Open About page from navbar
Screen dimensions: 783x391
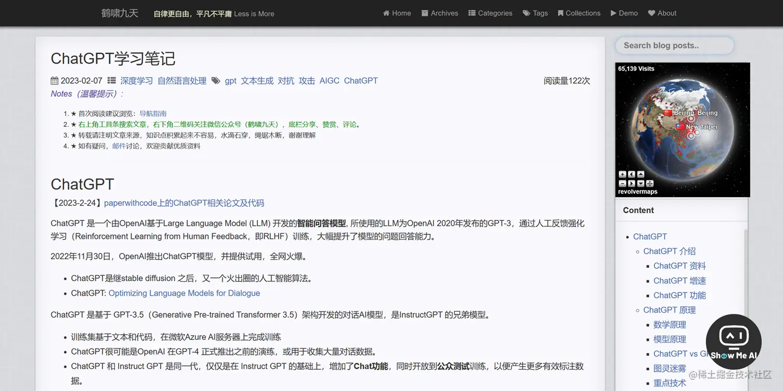pos(662,13)
